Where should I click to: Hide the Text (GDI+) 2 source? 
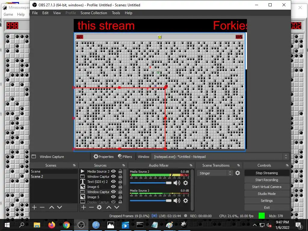113,181
